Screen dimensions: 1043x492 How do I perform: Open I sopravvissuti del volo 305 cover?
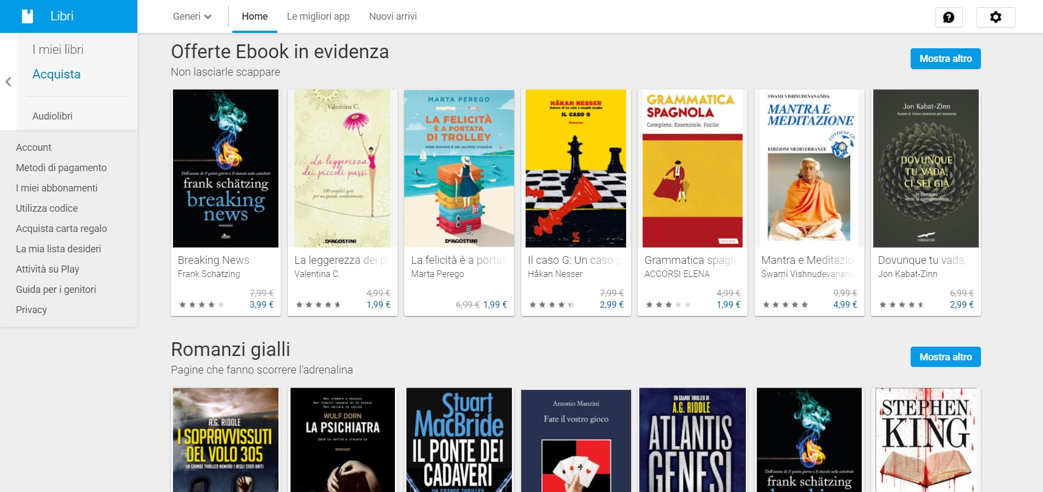pos(226,440)
